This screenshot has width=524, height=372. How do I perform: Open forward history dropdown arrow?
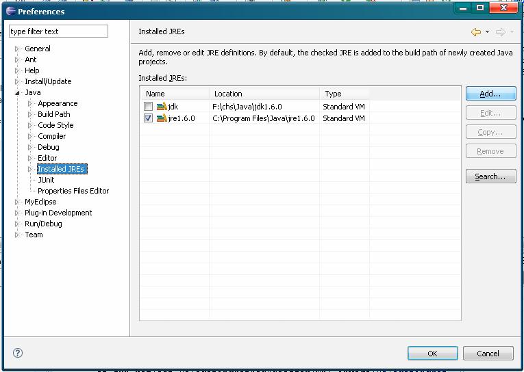512,32
